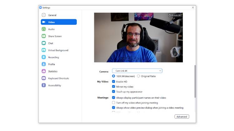The width and height of the screenshot is (234, 131).
Task: Open the Chat settings label
Action: 51,43
